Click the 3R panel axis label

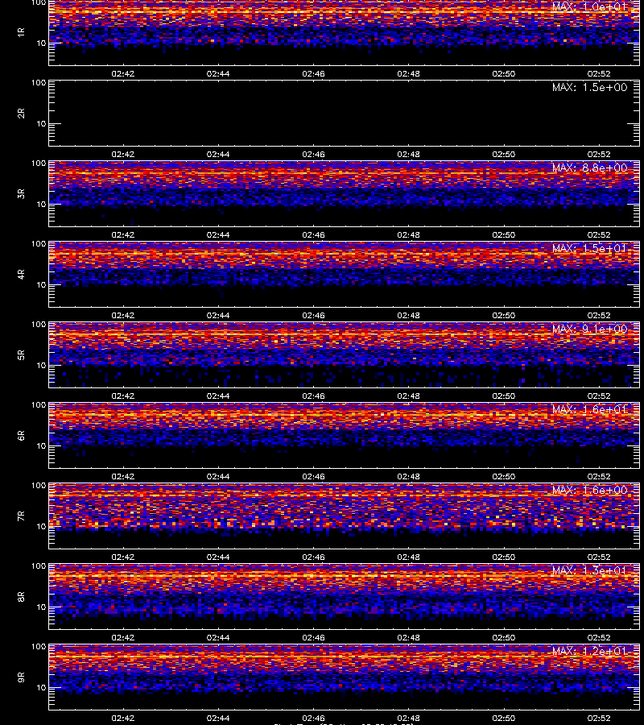(x=21, y=193)
